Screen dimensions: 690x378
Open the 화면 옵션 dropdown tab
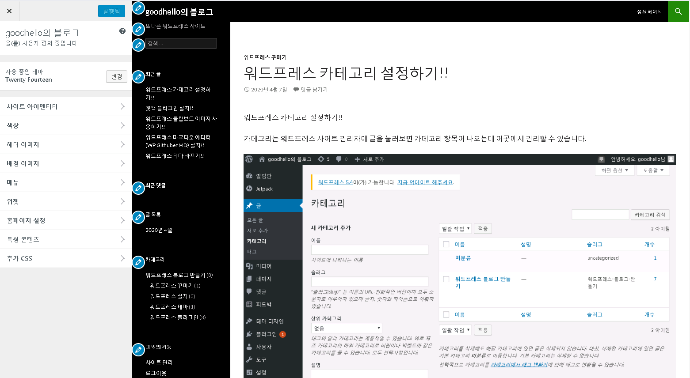[x=614, y=170]
